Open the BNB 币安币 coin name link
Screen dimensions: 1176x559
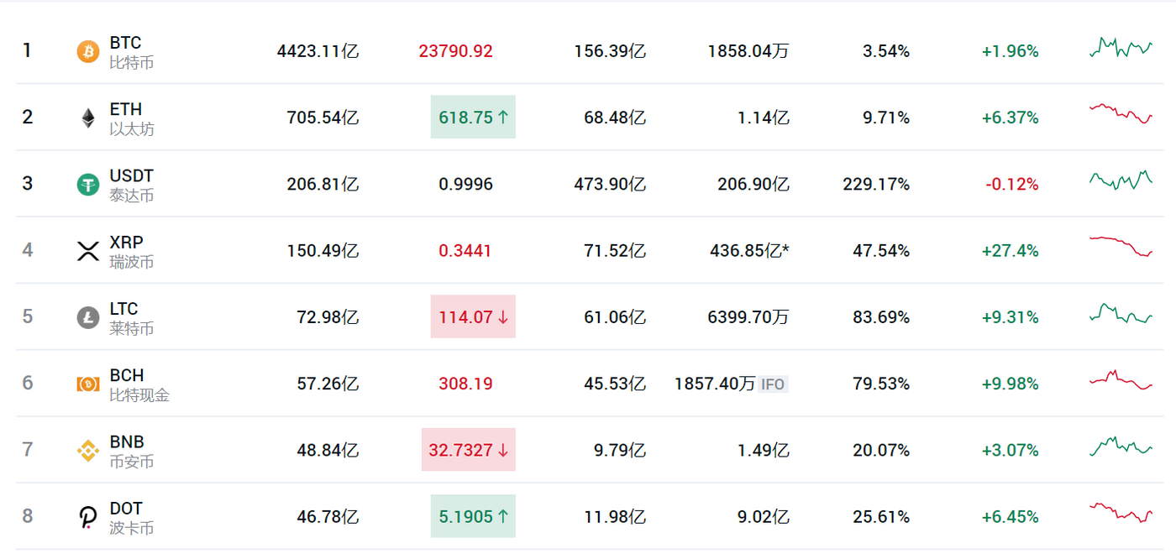[x=132, y=451]
